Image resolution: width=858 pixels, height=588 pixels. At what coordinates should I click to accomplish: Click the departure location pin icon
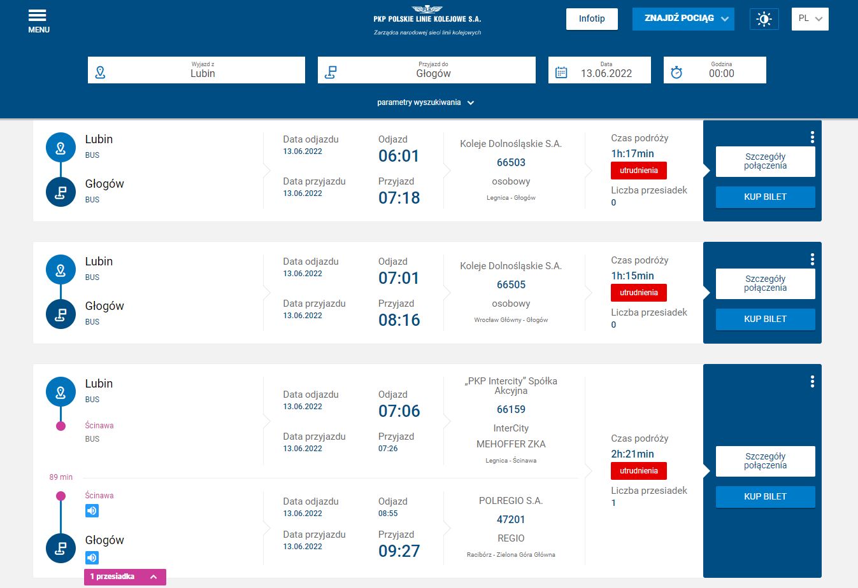[x=100, y=73]
